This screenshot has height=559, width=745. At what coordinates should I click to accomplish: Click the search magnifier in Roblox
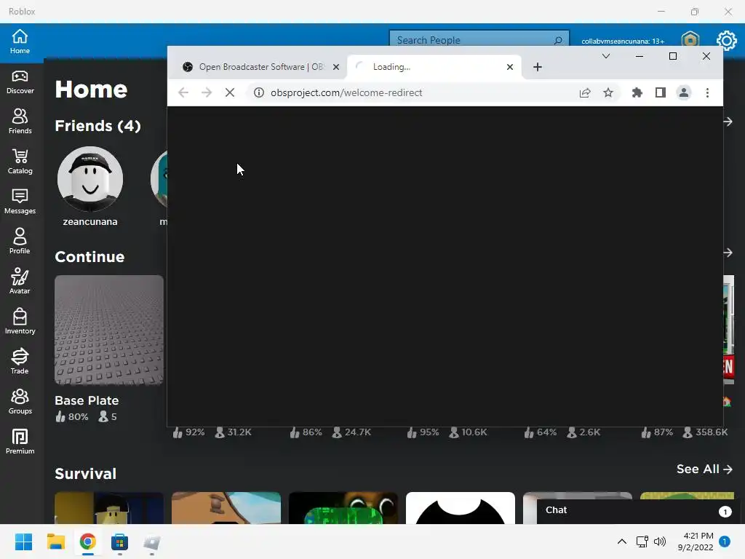point(558,41)
